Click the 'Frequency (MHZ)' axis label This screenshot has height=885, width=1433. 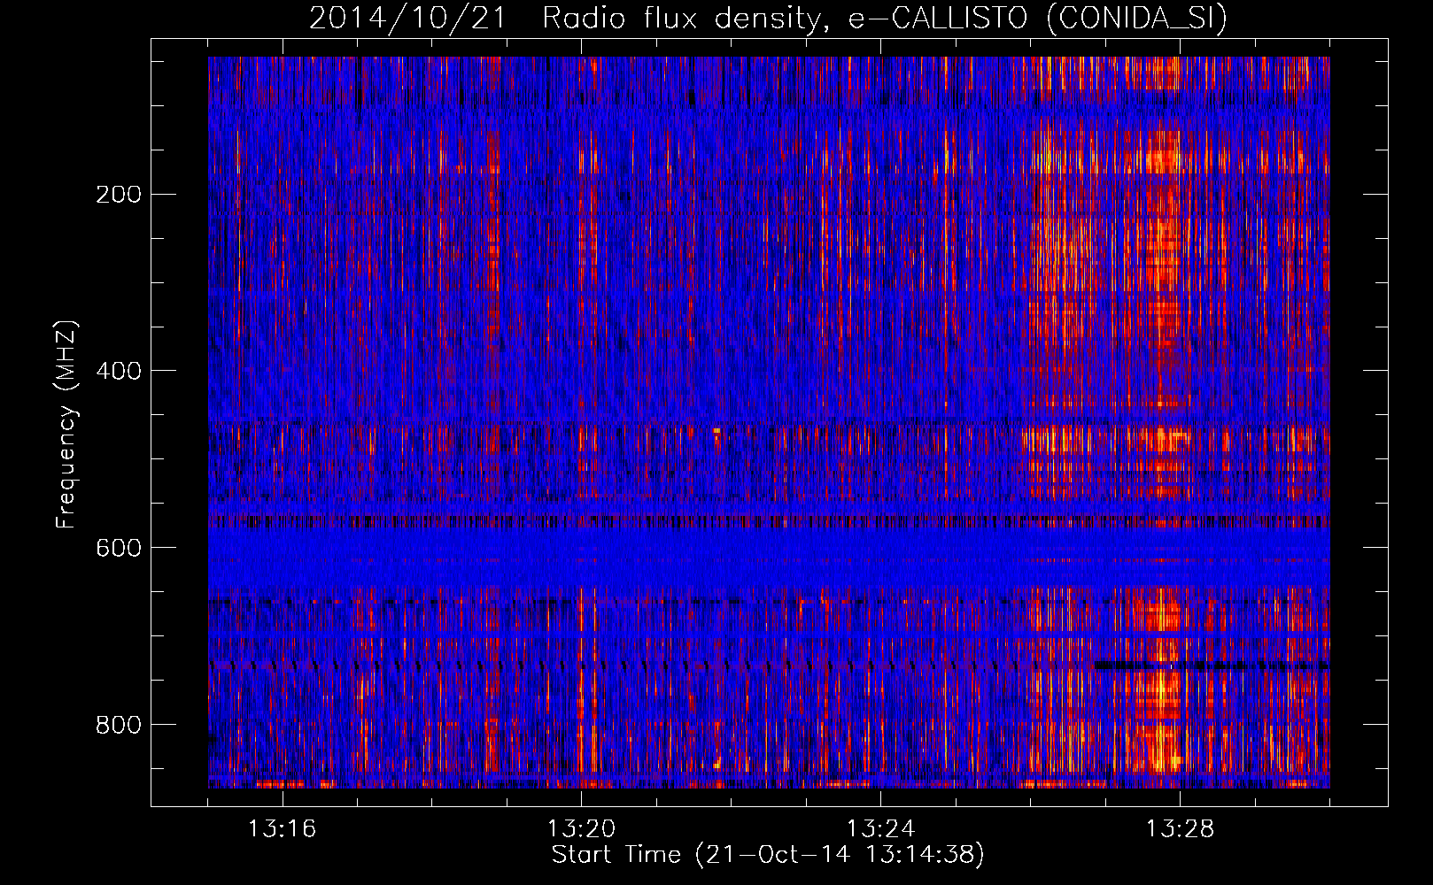[66, 424]
